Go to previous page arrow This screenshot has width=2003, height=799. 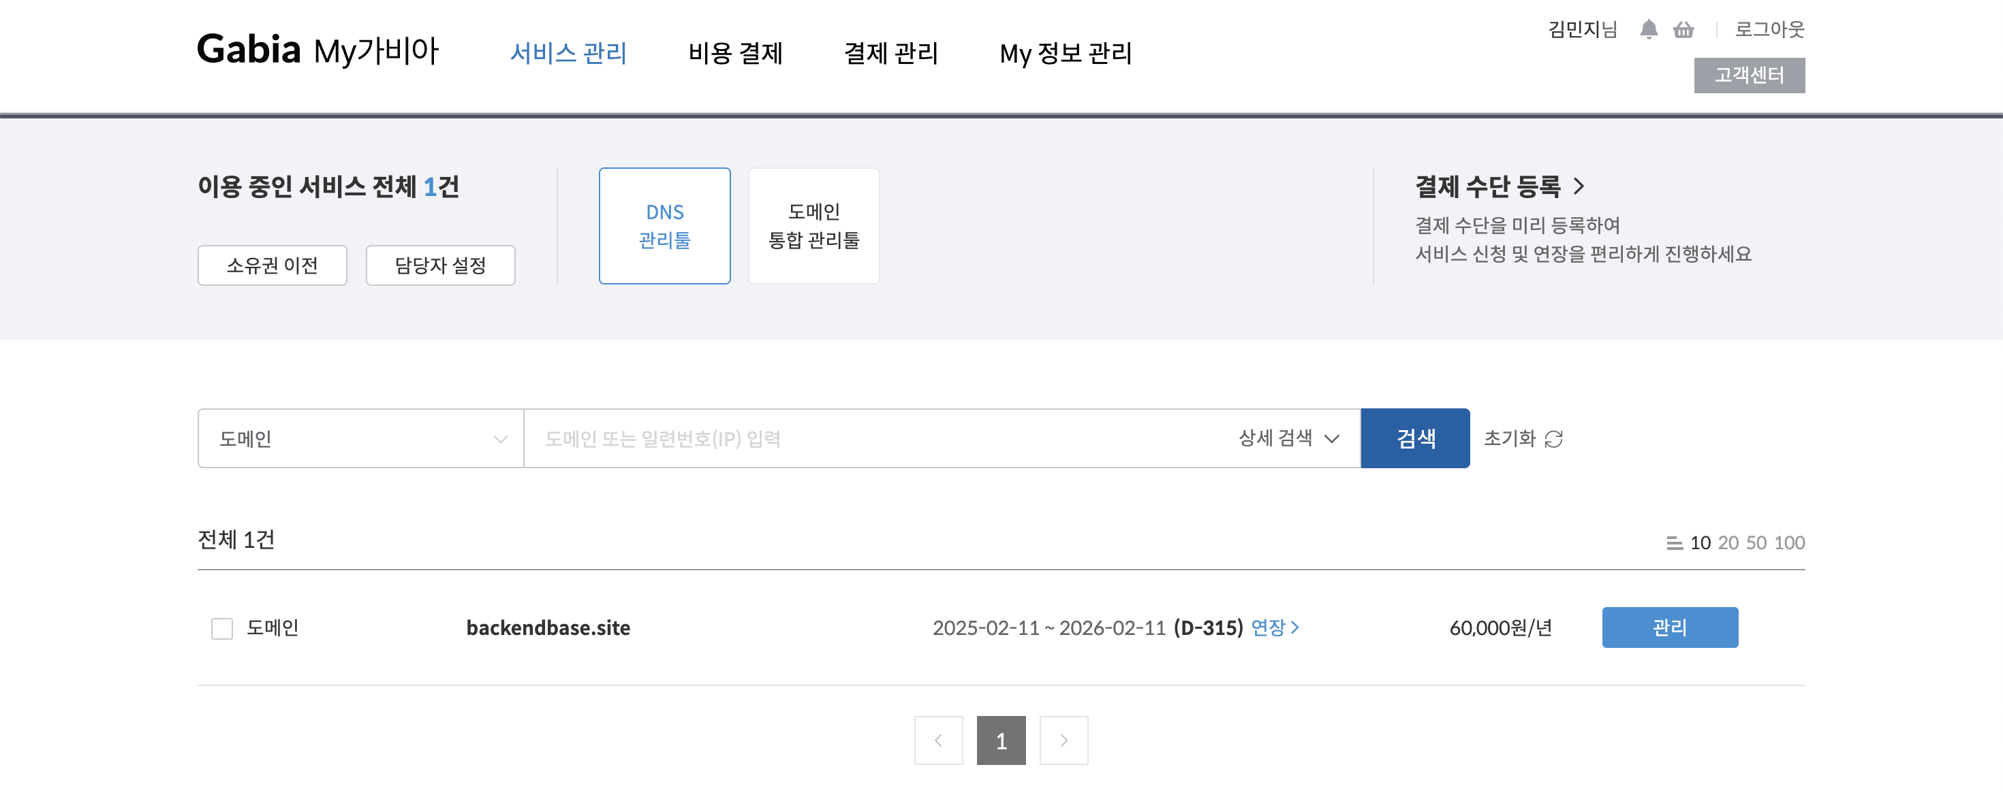coord(939,740)
